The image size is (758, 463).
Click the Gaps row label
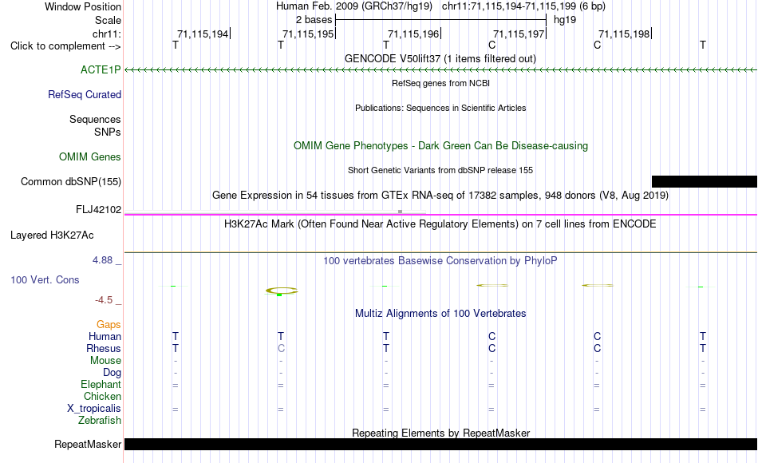(x=109, y=325)
